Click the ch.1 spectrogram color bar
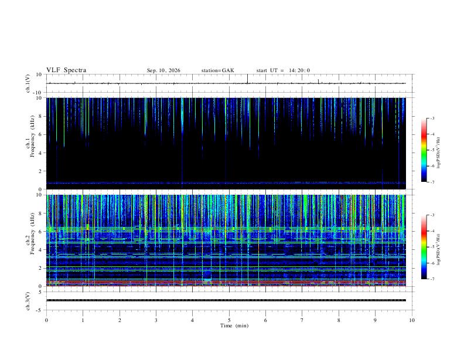The height and width of the screenshot is (359, 464). point(424,150)
